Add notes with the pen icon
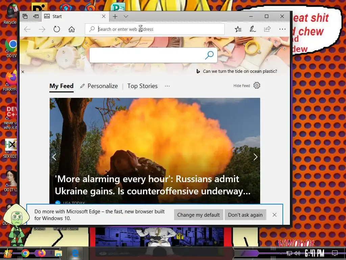This screenshot has height=260, width=346. 253,29
